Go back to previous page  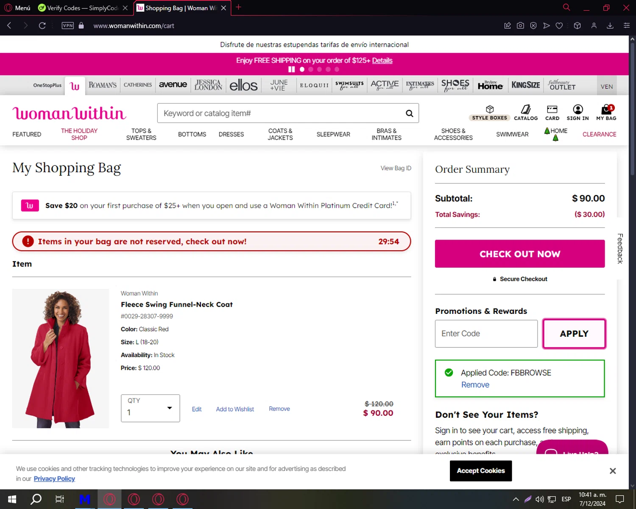pos(9,25)
